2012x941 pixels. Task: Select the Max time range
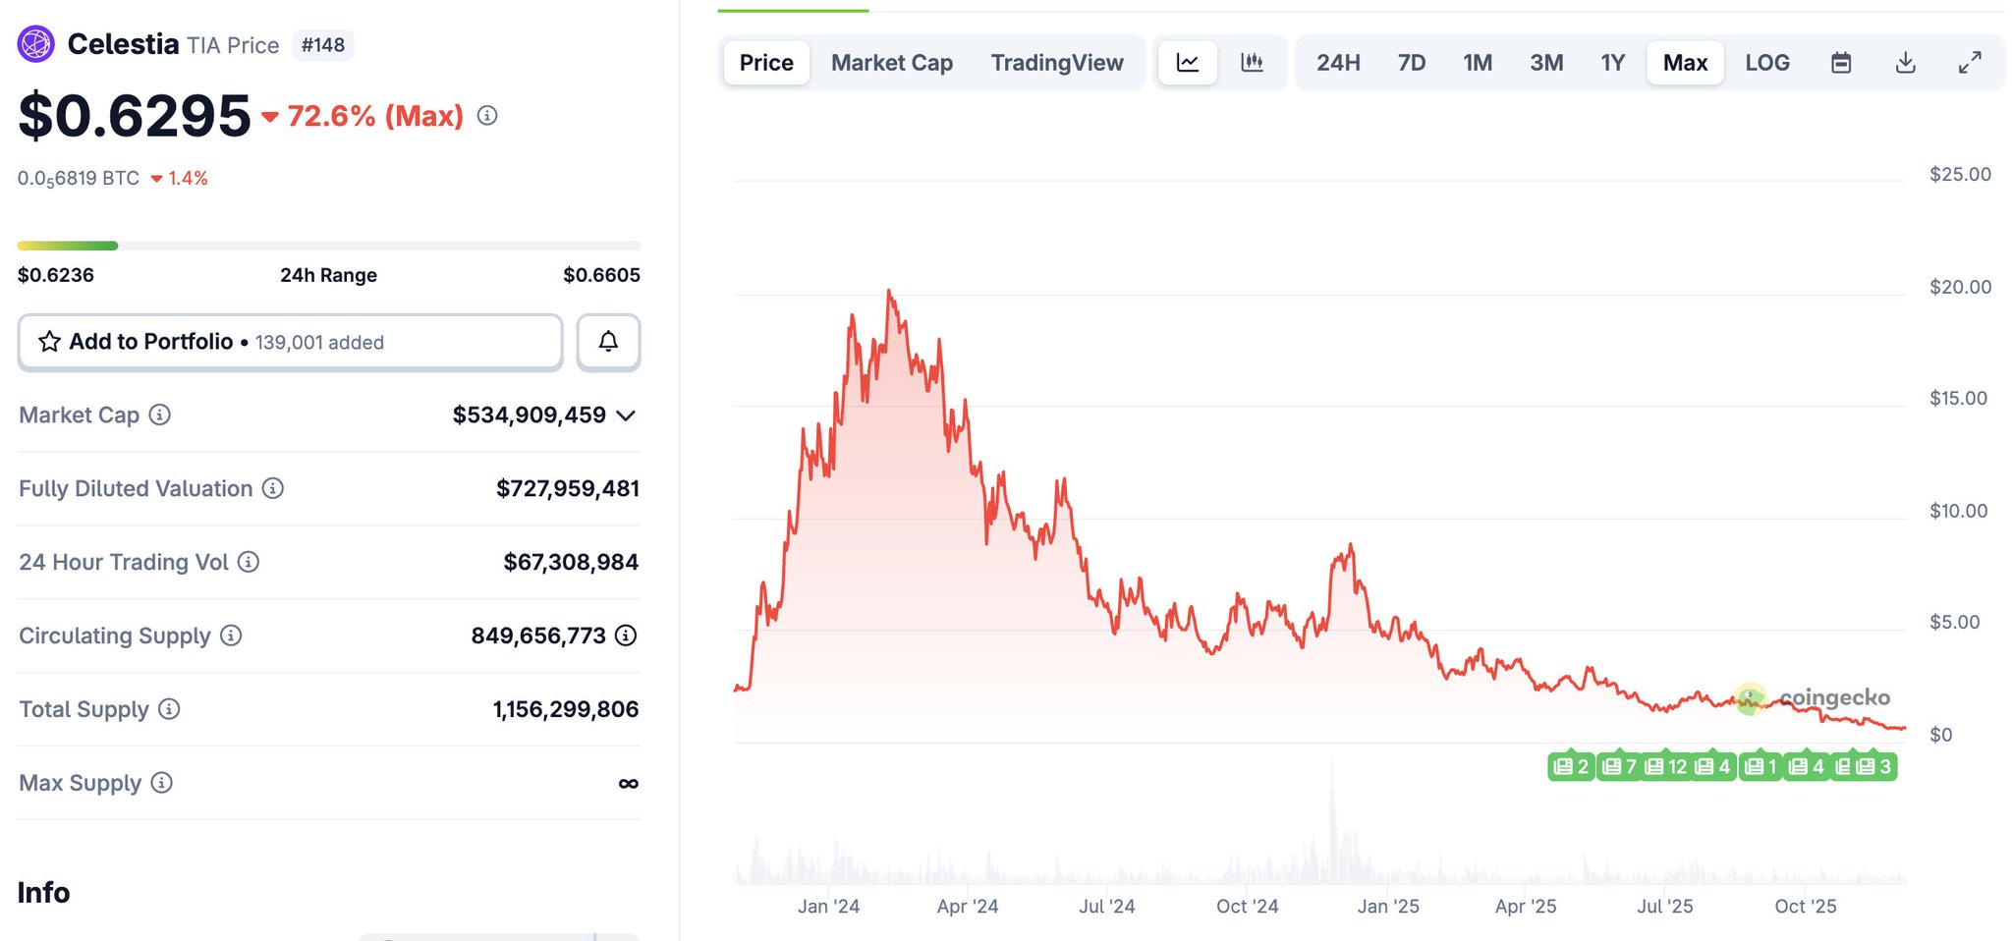1685,63
